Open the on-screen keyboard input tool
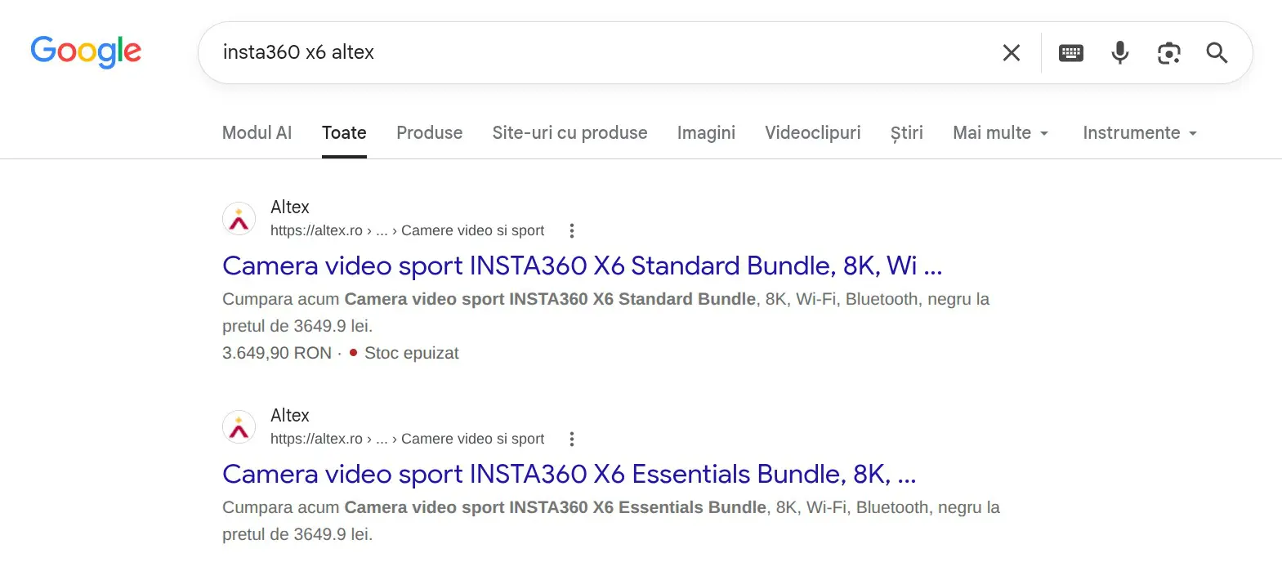The image size is (1282, 571). (x=1070, y=53)
